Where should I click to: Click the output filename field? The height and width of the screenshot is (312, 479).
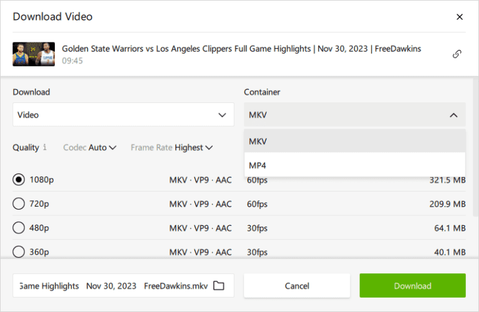click(112, 286)
